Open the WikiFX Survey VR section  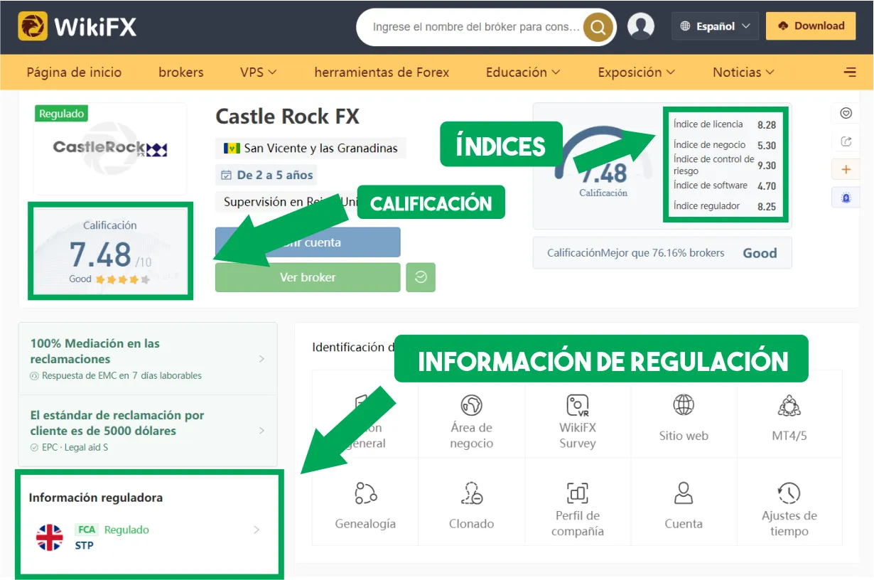pos(577,421)
